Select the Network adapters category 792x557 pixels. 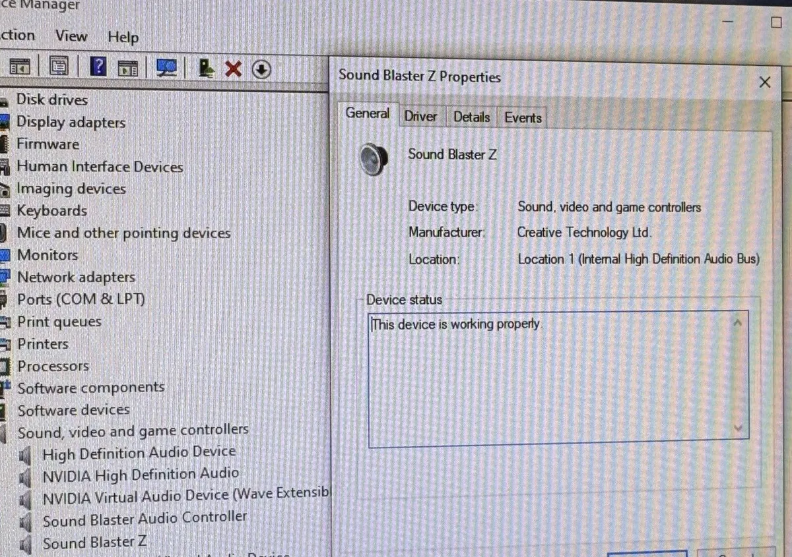[76, 277]
